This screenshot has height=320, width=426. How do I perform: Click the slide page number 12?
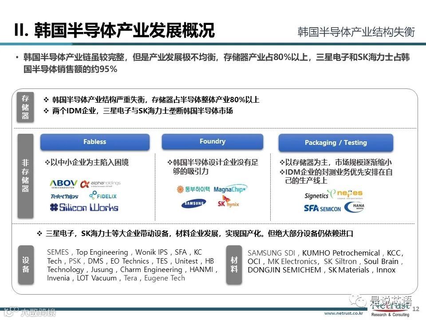pos(416,309)
